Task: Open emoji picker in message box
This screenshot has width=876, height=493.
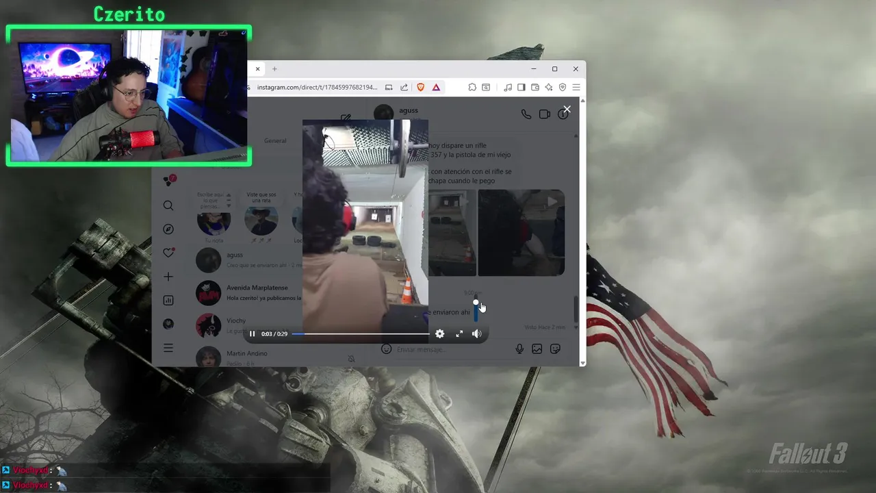Action: click(x=386, y=349)
